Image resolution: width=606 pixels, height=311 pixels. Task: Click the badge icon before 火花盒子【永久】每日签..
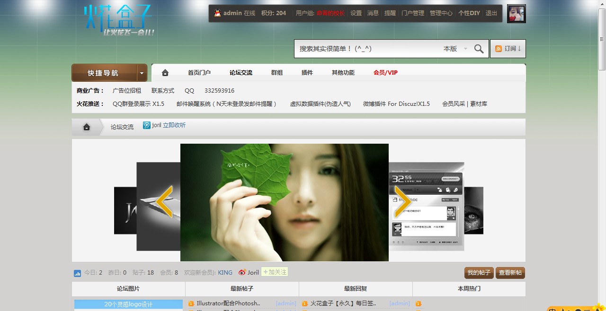[305, 303]
